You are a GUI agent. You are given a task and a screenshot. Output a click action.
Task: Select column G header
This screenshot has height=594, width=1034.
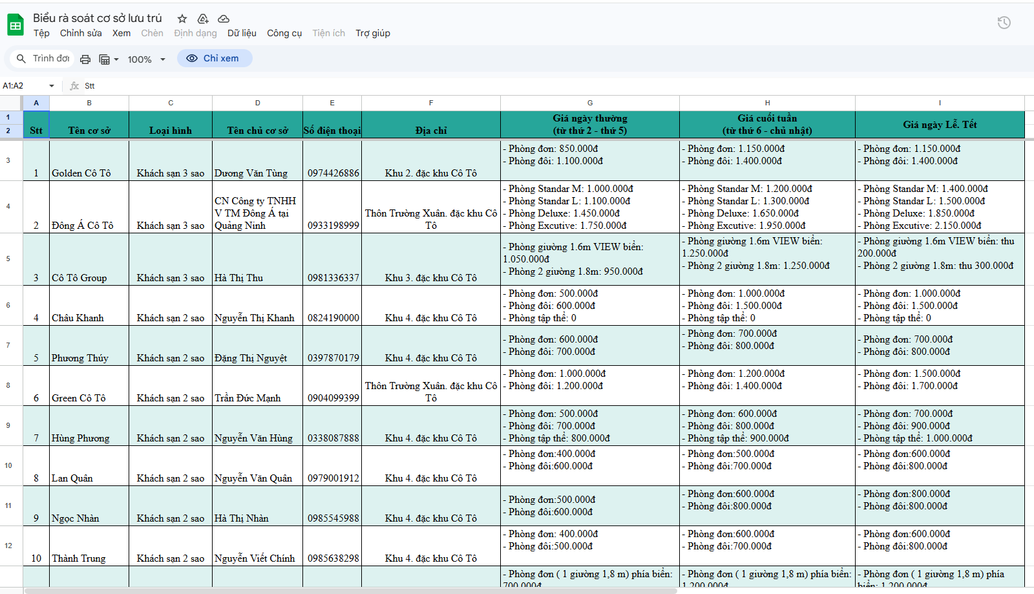pyautogui.click(x=589, y=103)
